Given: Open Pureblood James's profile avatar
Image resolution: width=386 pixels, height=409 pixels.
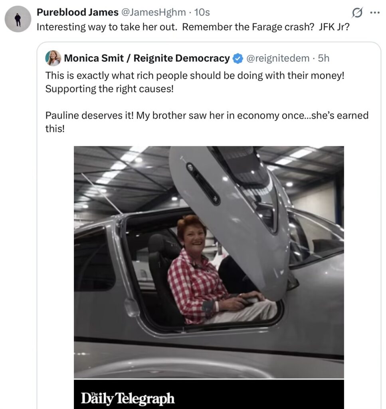Looking at the screenshot, I should coord(18,19).
